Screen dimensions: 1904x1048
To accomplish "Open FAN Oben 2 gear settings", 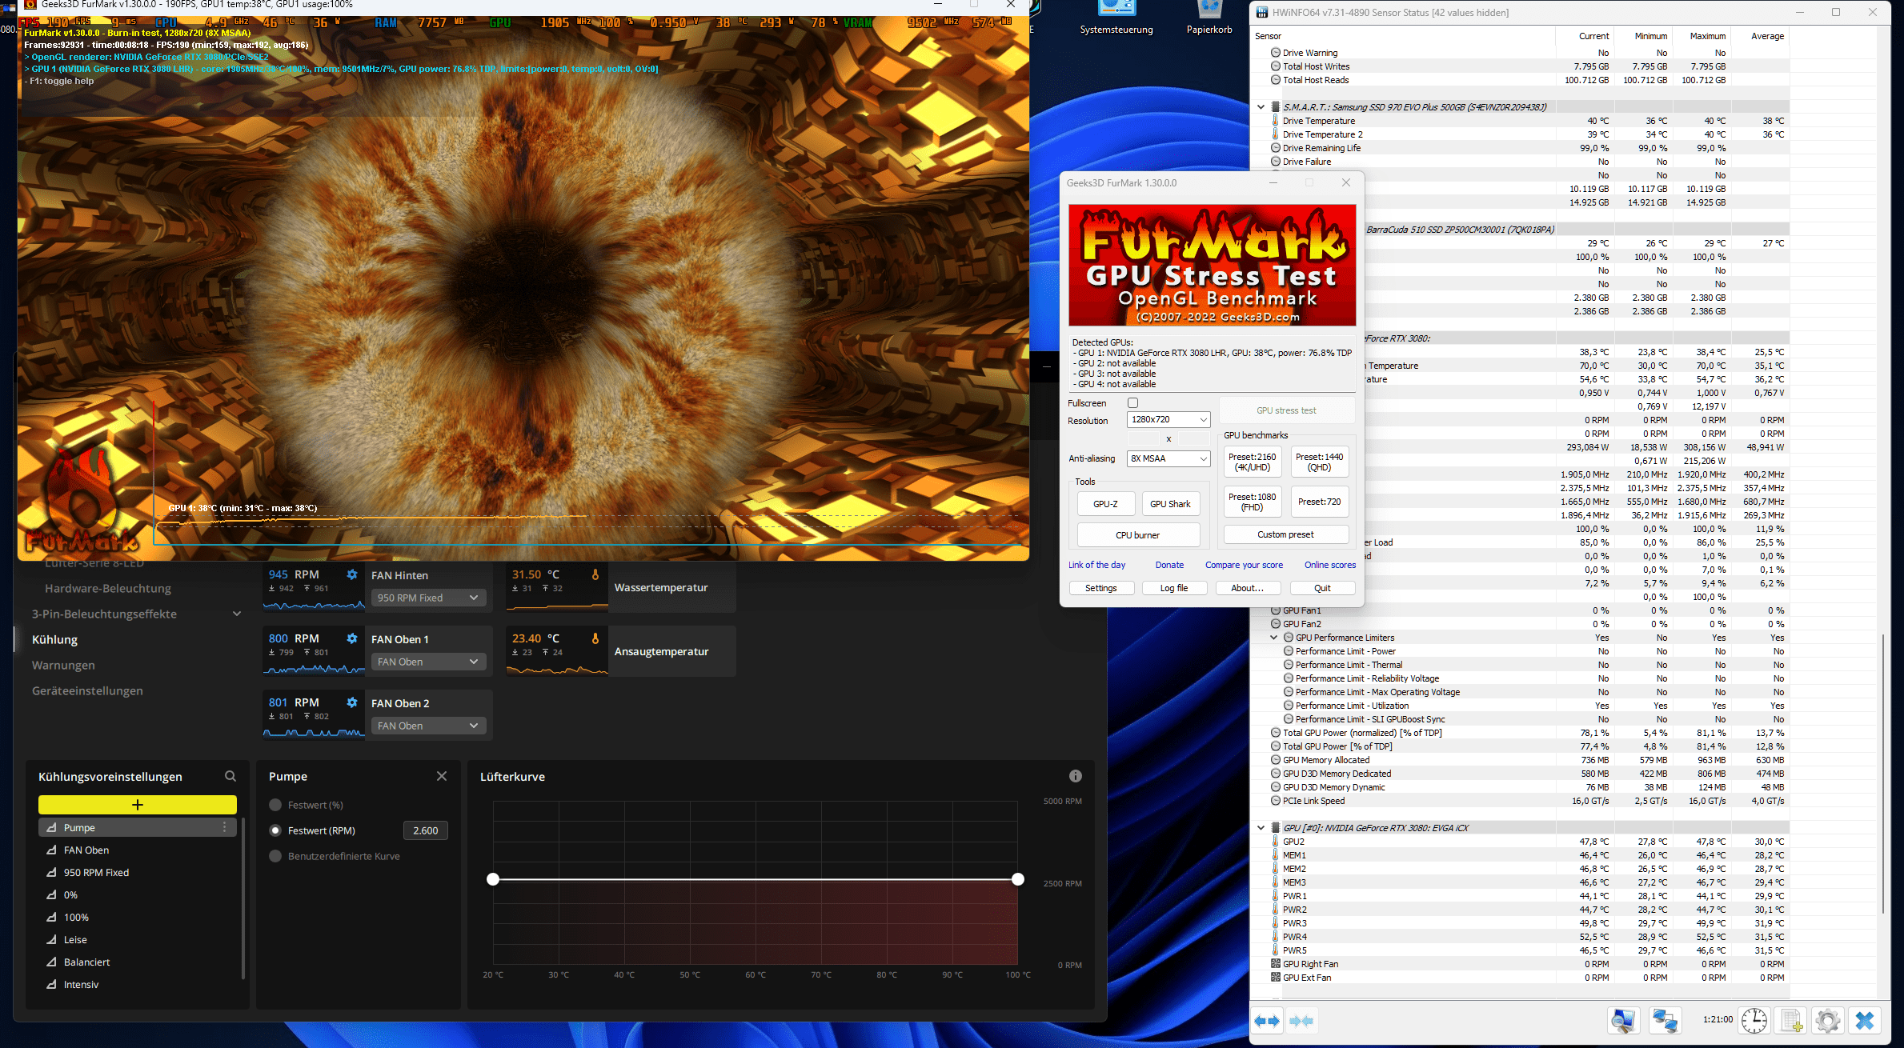I will (351, 702).
